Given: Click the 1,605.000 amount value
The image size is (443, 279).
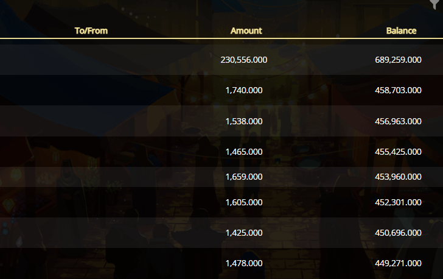Looking at the screenshot, I should click(x=244, y=202).
